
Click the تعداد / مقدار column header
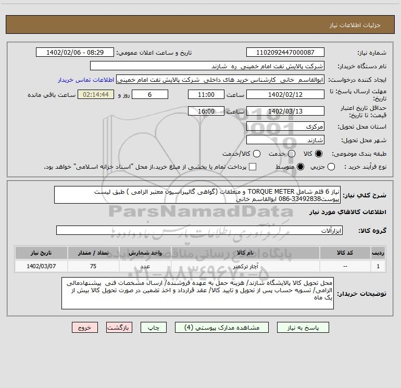coord(93,253)
